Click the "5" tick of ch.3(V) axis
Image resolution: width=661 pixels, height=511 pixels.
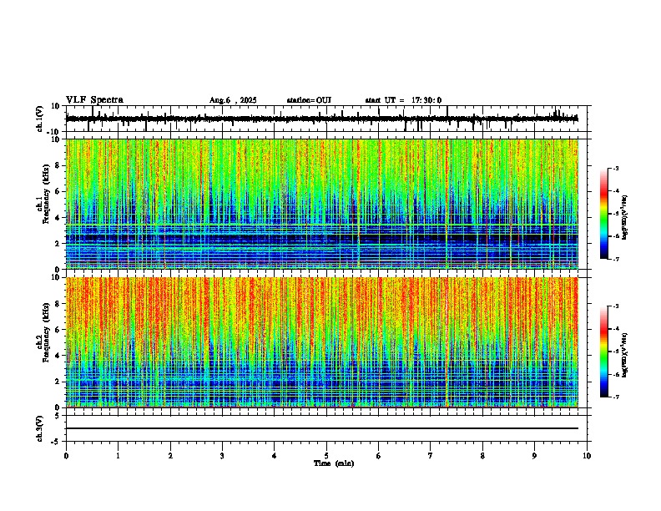point(58,416)
